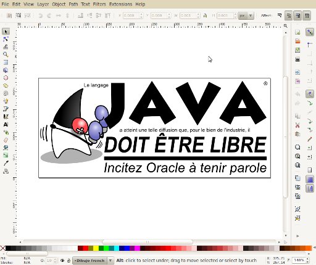The width and height of the screenshot is (316, 265).
Task: Select the Connector tool
Action: [6, 171]
